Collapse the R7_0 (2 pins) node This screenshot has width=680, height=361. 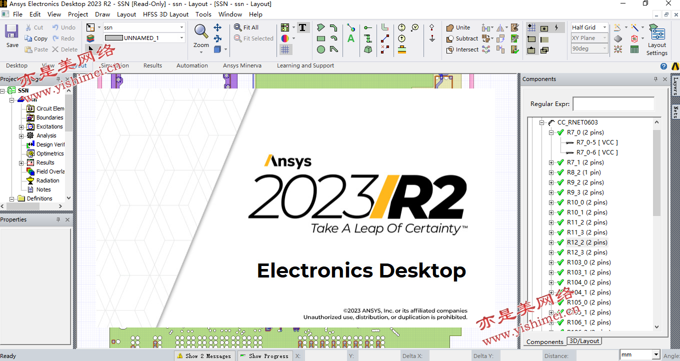[551, 132]
